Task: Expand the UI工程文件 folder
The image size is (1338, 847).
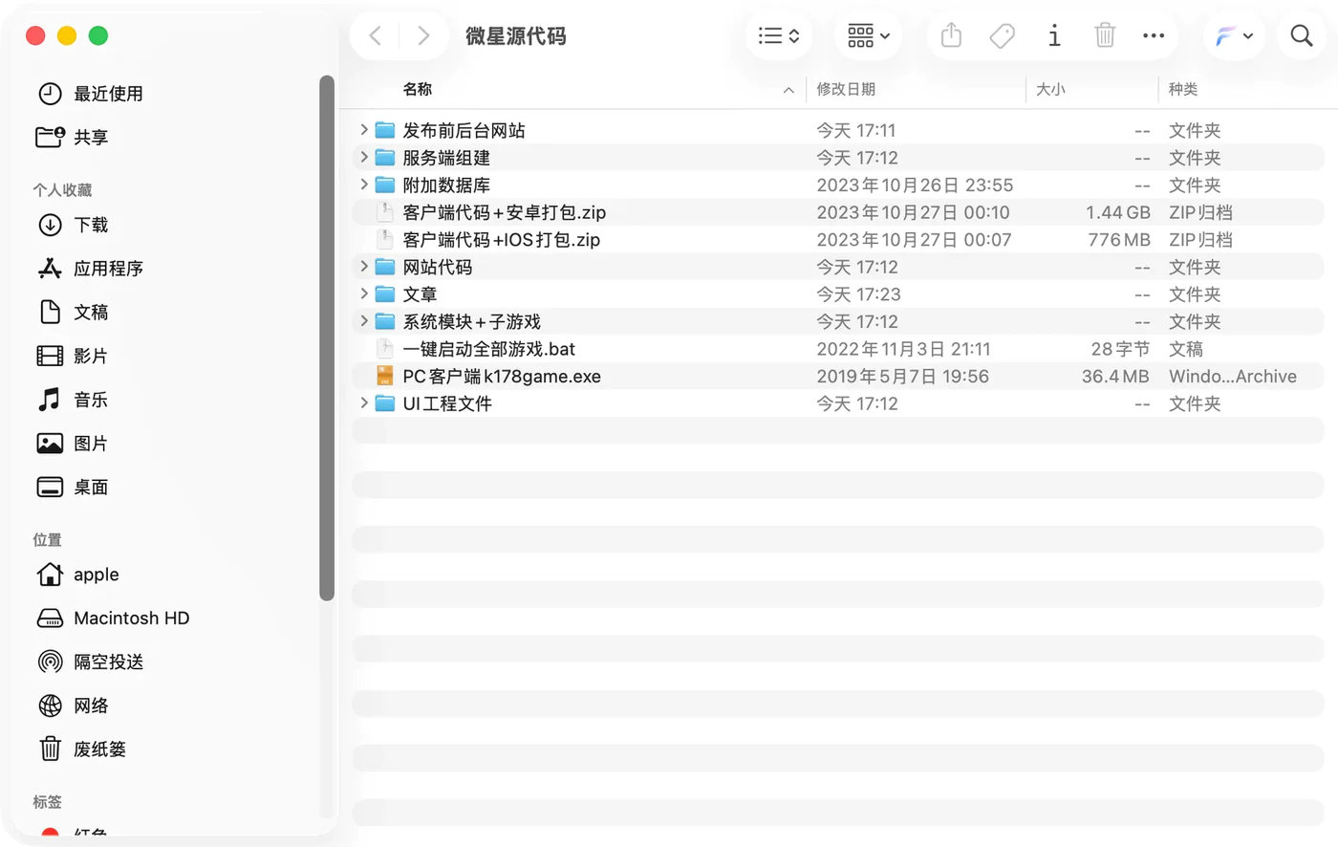Action: tap(364, 403)
